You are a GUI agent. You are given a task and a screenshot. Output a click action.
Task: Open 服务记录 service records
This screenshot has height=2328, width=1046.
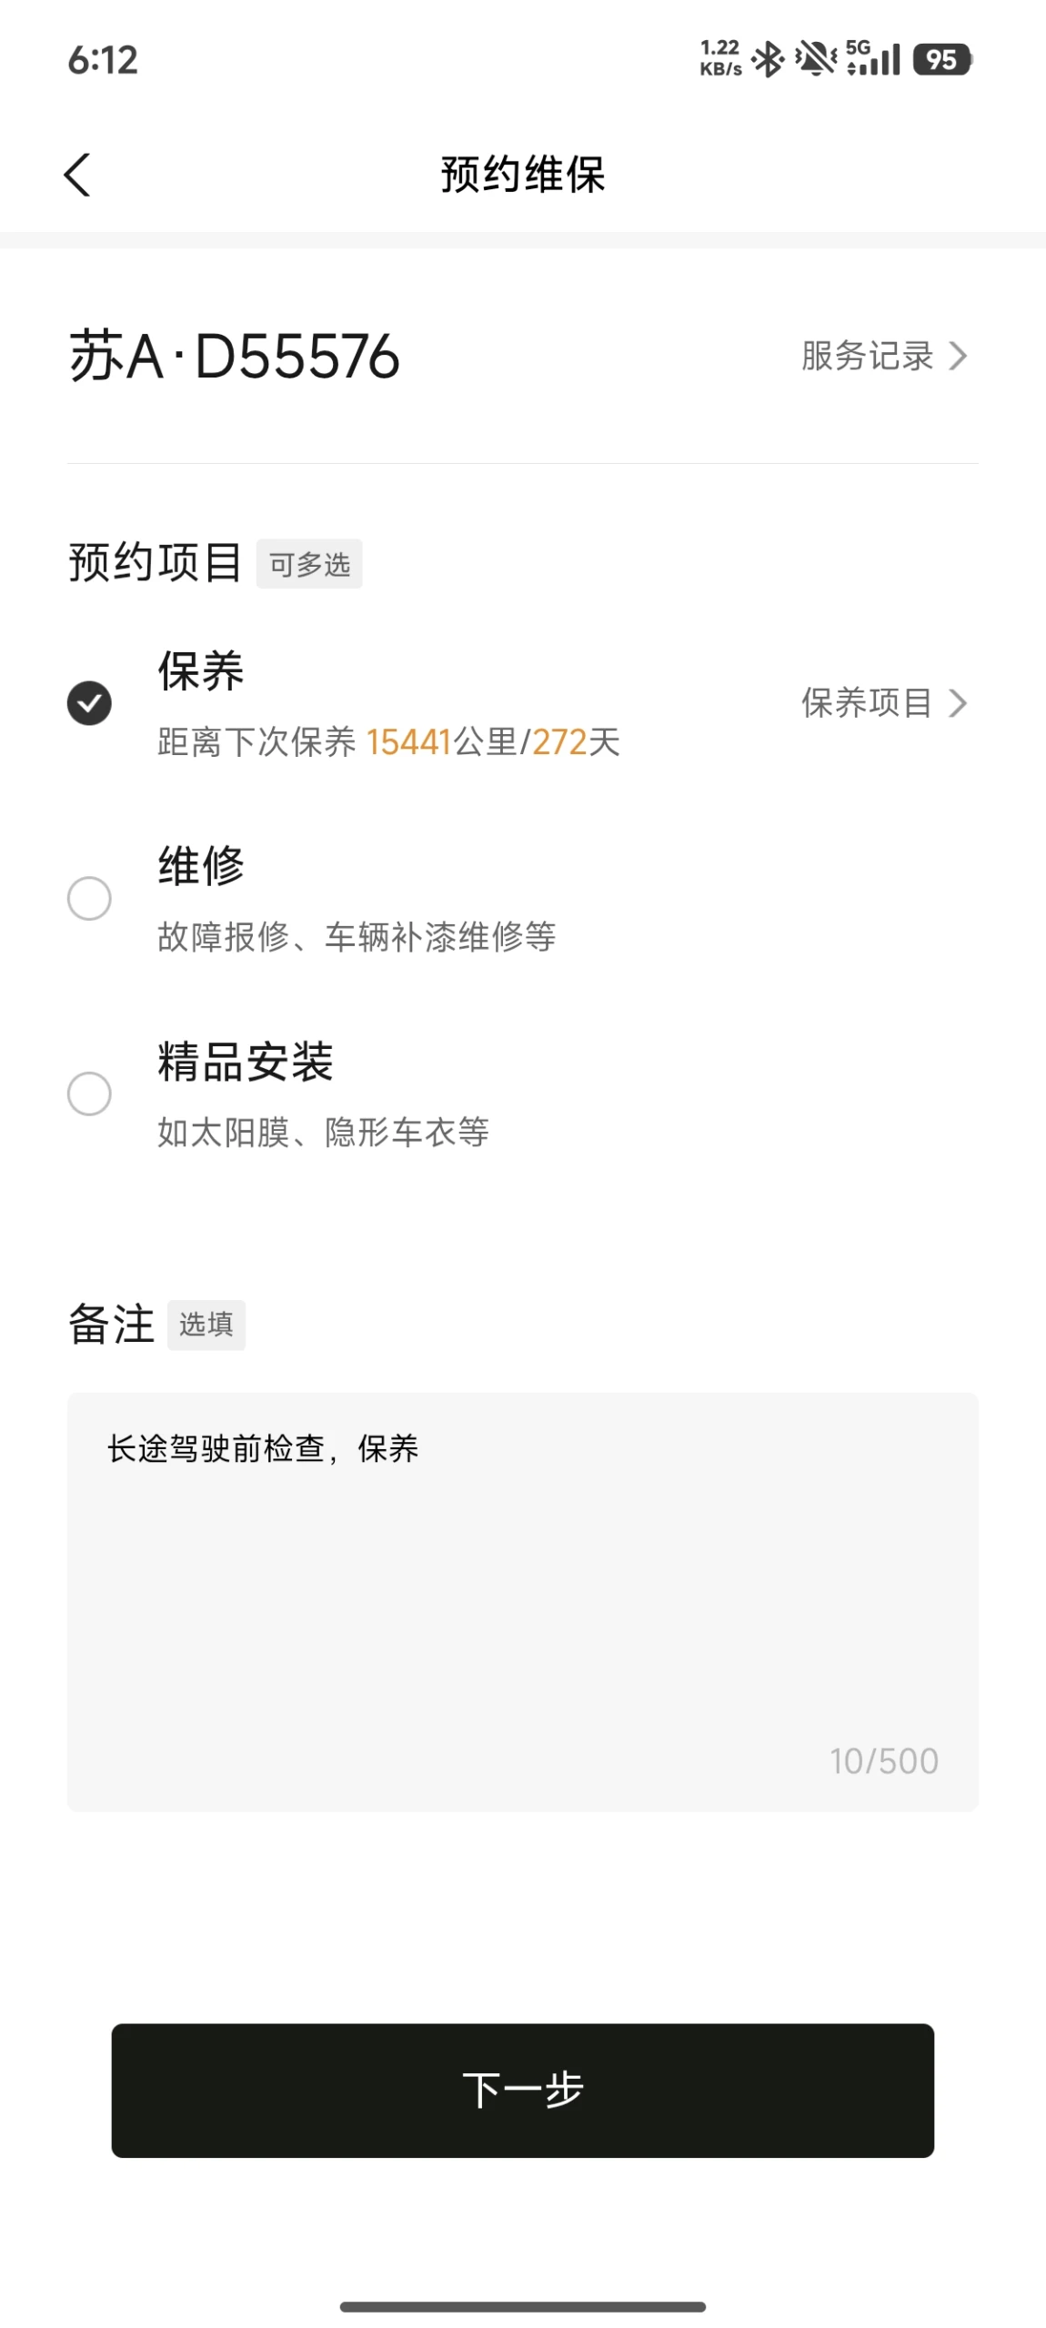[x=868, y=356]
